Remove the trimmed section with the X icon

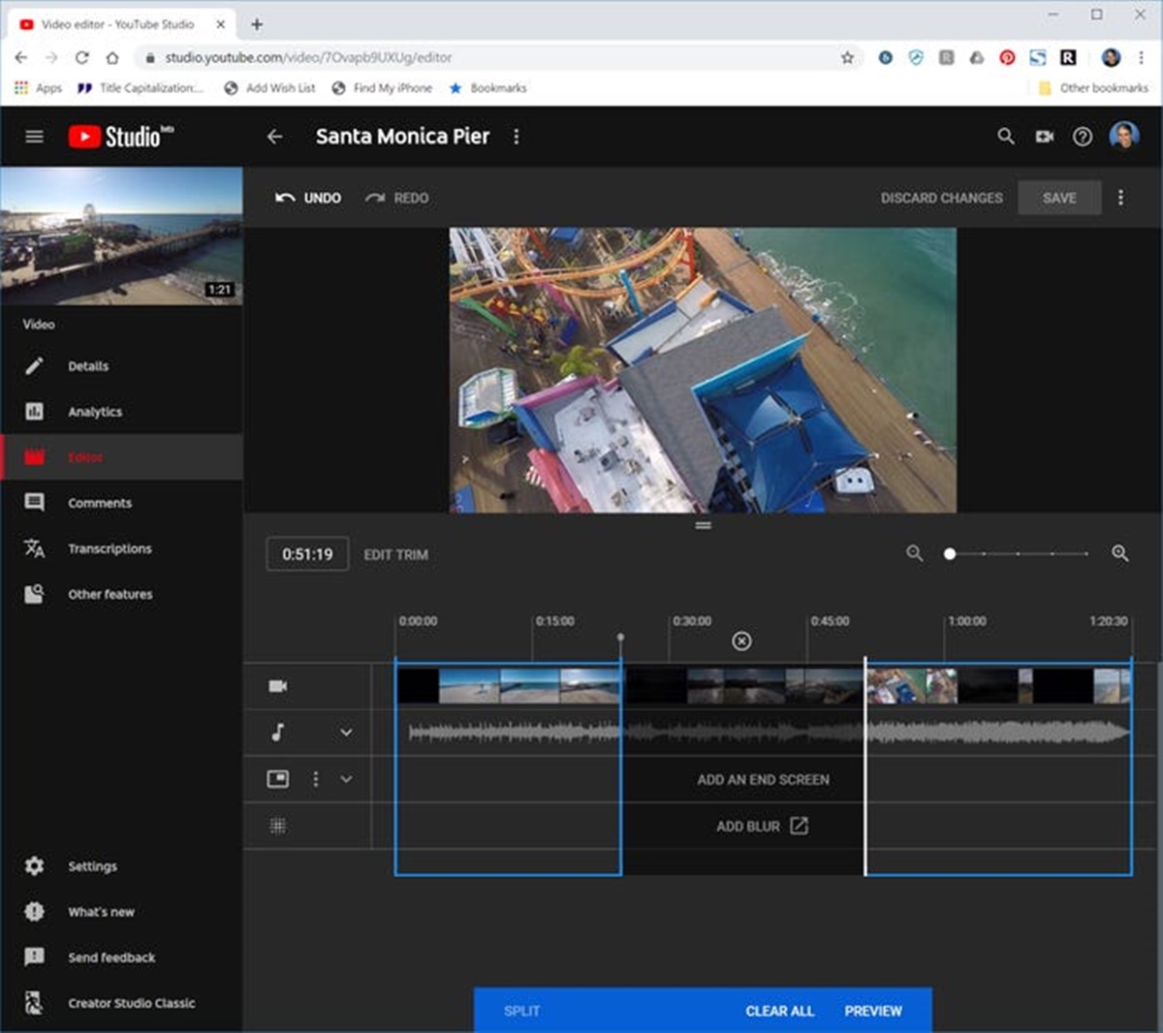[741, 641]
